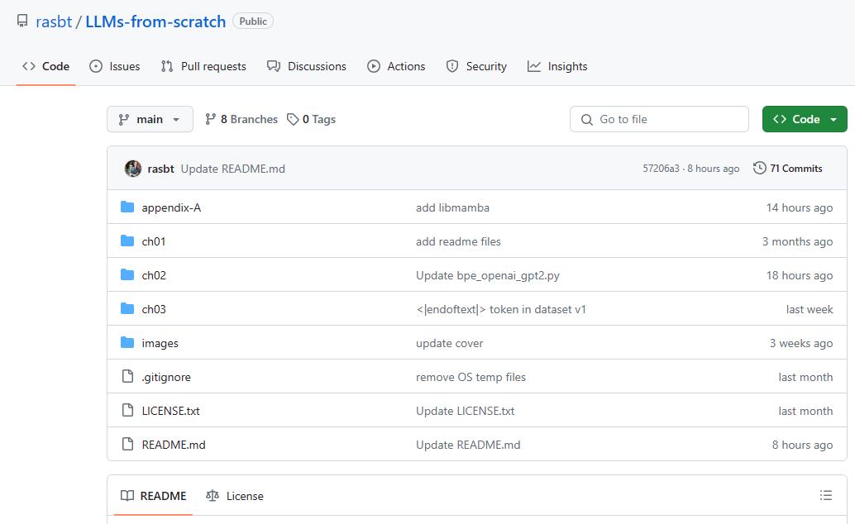
Task: Click the Public visibility badge
Action: click(253, 21)
